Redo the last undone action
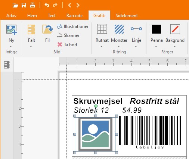 click(55, 5)
